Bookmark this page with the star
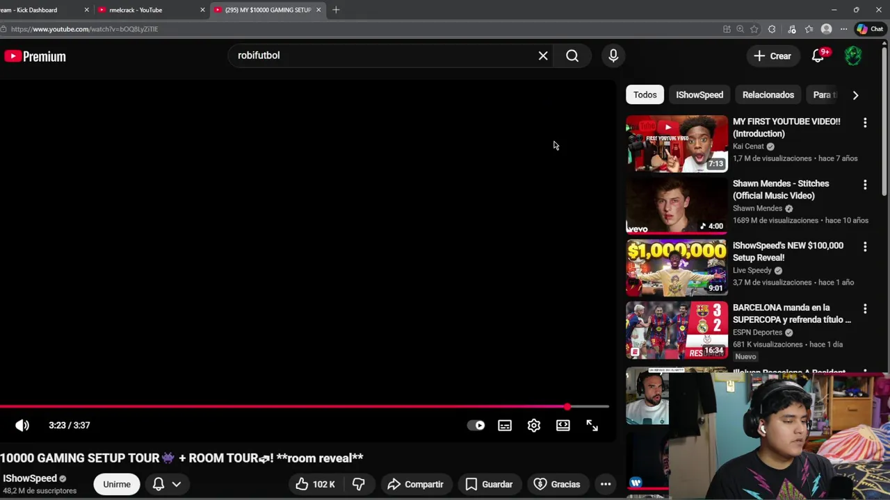The image size is (890, 500). (754, 29)
